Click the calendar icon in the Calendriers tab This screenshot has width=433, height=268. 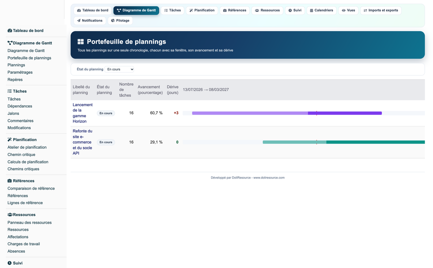point(312,10)
